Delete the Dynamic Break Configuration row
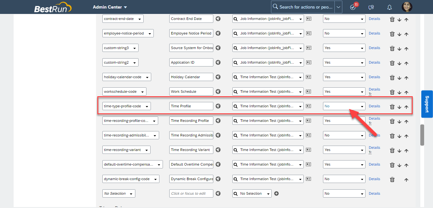433x208 pixels. (x=392, y=180)
